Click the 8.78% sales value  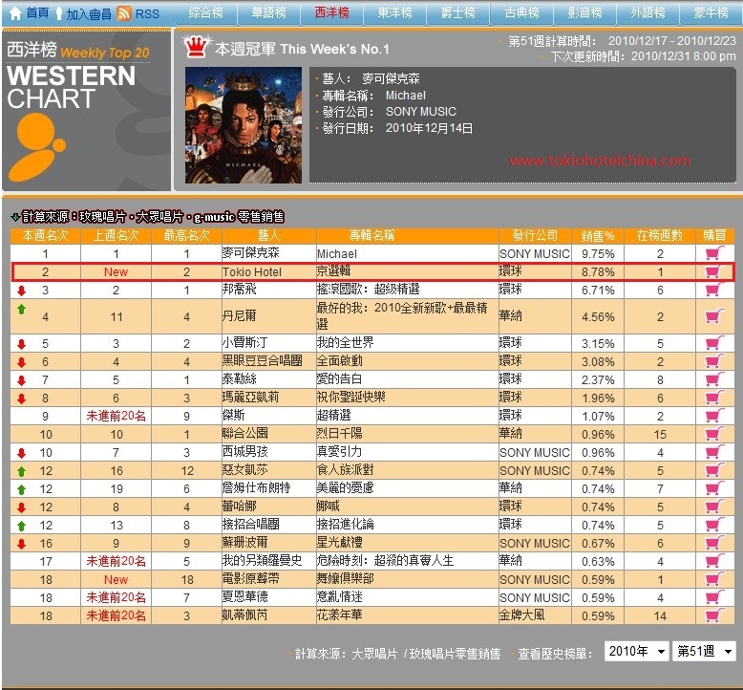pyautogui.click(x=598, y=272)
